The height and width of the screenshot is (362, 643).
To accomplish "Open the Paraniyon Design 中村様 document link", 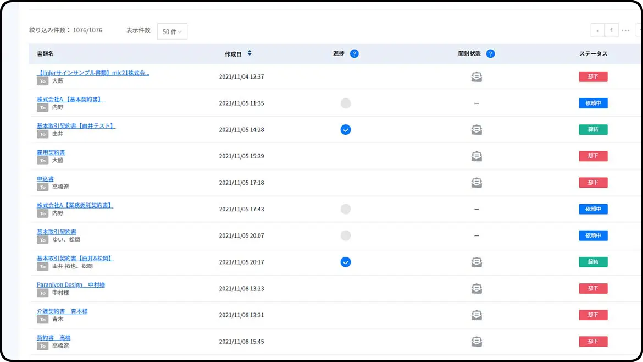I will [71, 285].
